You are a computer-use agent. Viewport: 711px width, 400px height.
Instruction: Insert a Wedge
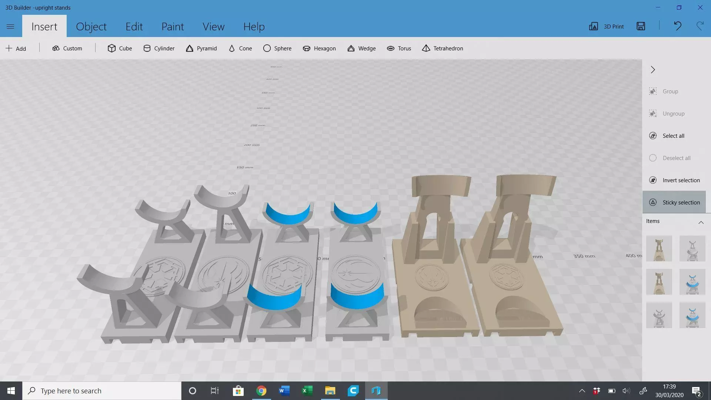tap(361, 48)
